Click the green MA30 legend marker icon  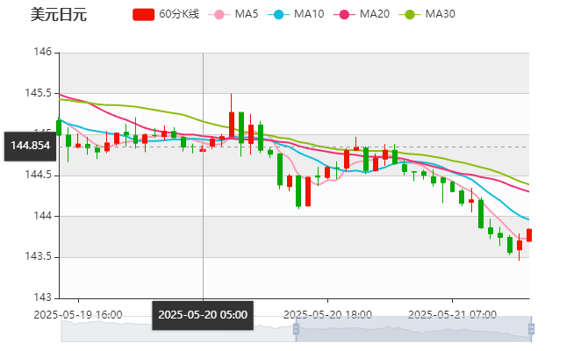click(408, 15)
